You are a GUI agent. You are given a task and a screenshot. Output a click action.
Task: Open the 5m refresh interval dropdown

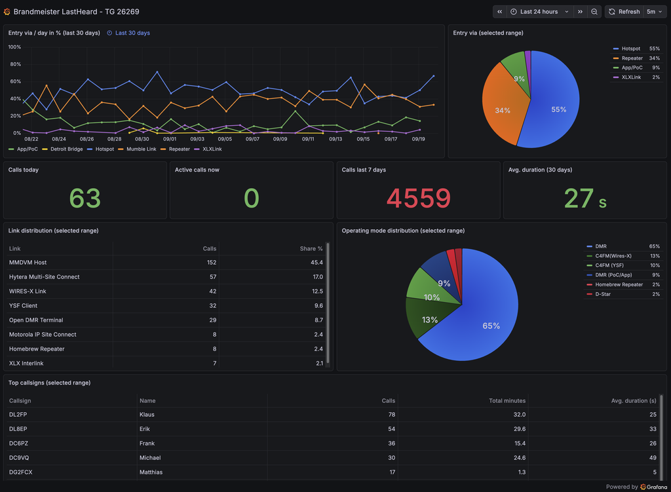click(x=655, y=12)
